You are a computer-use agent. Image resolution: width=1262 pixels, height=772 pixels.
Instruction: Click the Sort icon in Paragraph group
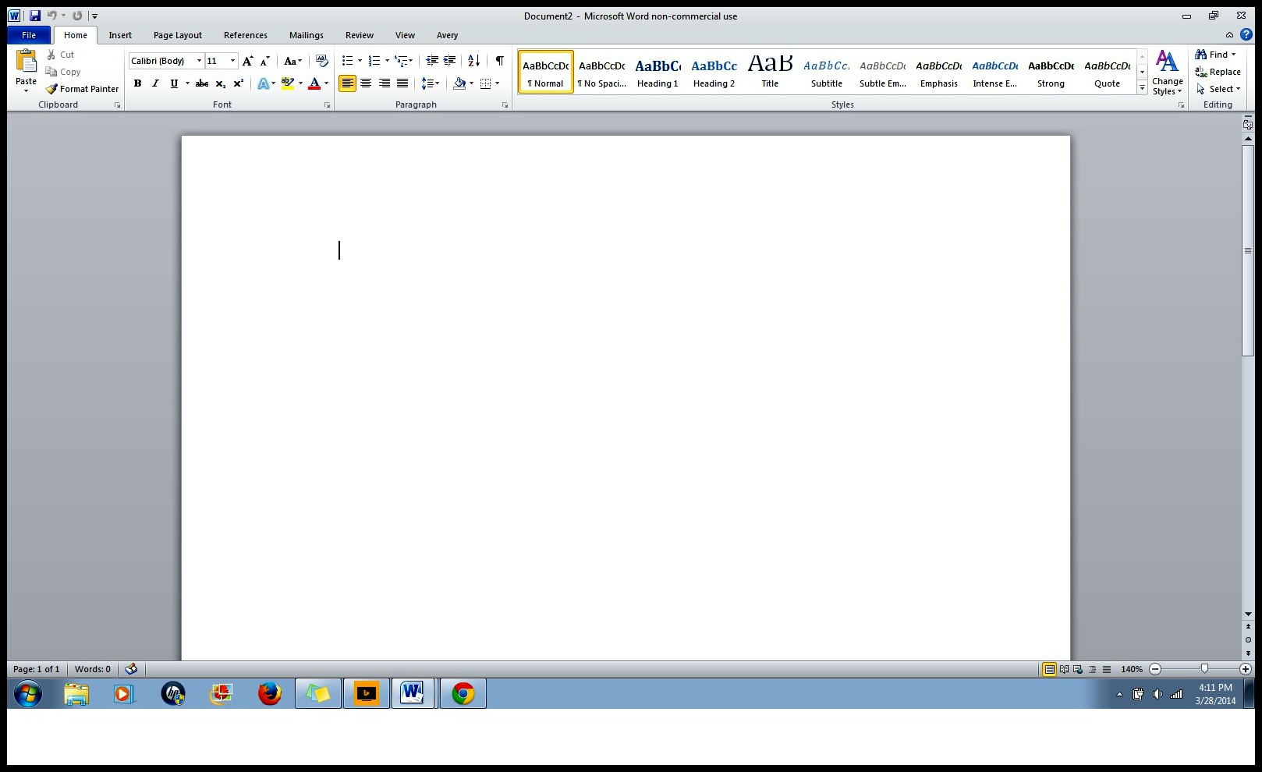(x=473, y=61)
